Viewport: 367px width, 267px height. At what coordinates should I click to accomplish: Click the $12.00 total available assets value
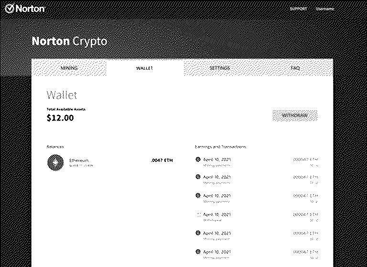pos(60,117)
